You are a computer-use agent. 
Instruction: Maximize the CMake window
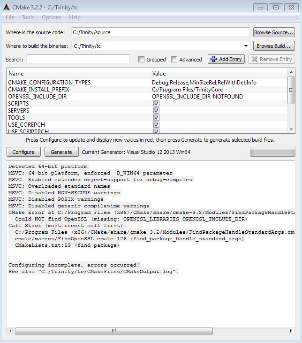click(x=276, y=8)
